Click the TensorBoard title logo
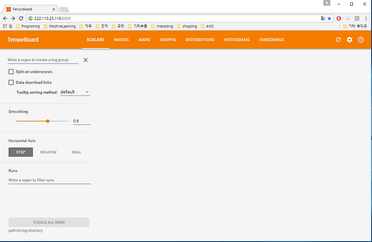Image resolution: width=372 pixels, height=242 pixels. coord(23,40)
